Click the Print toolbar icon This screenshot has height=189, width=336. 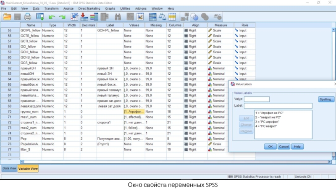coord(28,17)
